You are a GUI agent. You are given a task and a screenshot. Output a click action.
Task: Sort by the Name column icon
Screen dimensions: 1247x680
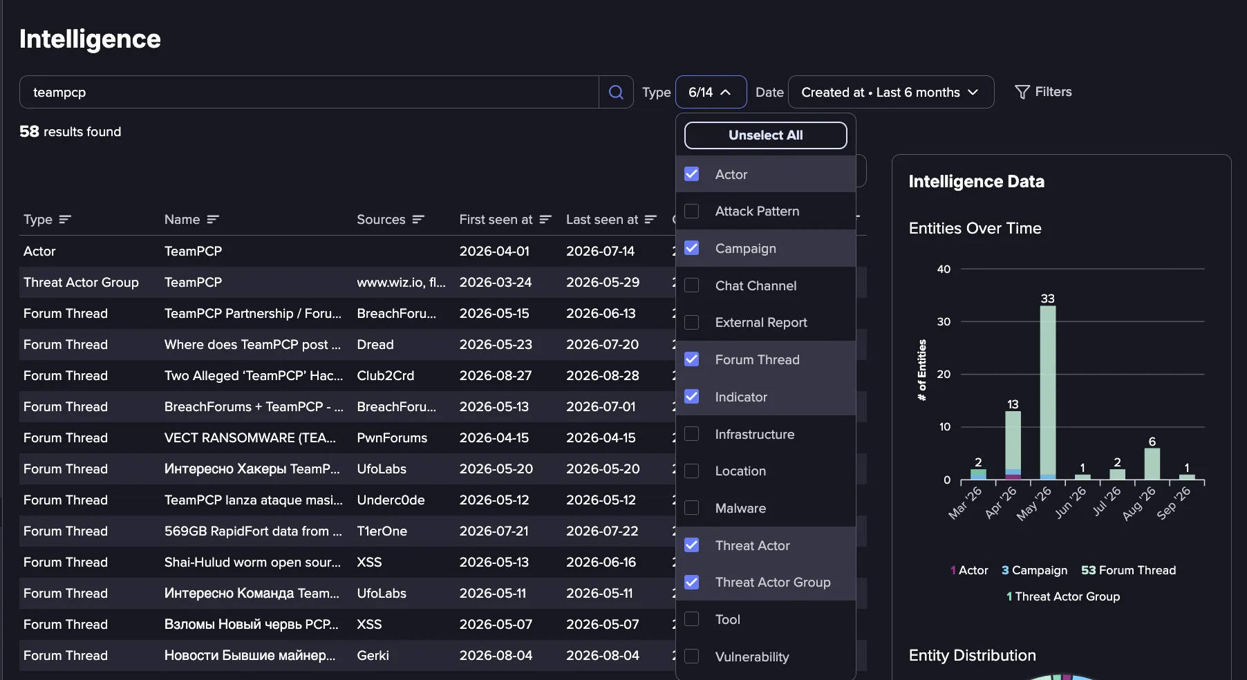pos(213,219)
